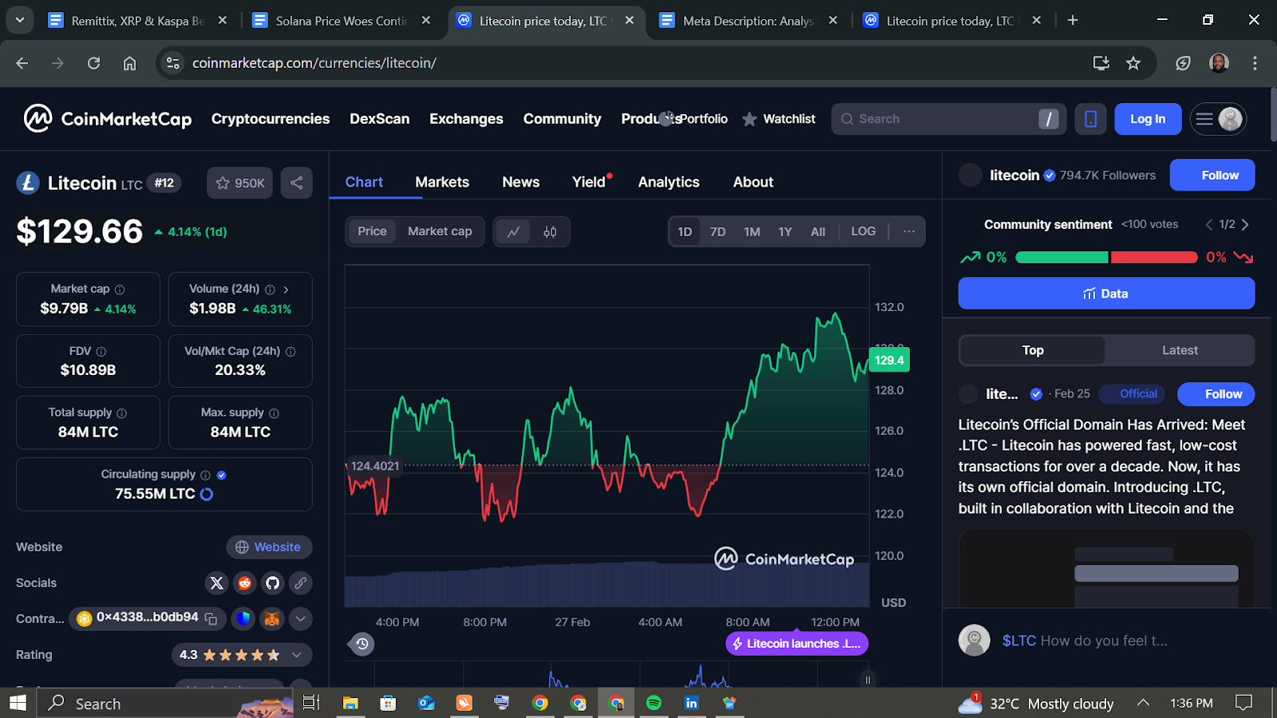The image size is (1277, 718).
Task: Open LinkedIn from the taskbar
Action: click(x=691, y=703)
